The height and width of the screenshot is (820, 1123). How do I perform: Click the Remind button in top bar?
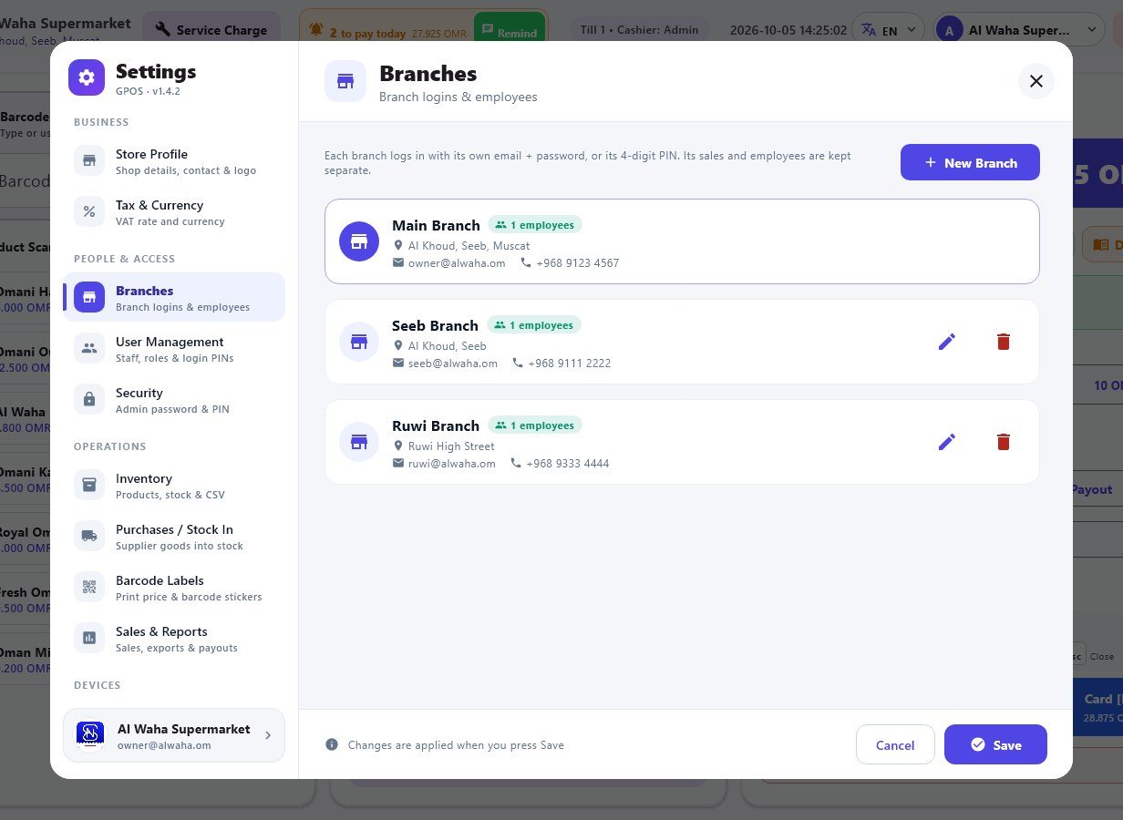click(x=509, y=32)
